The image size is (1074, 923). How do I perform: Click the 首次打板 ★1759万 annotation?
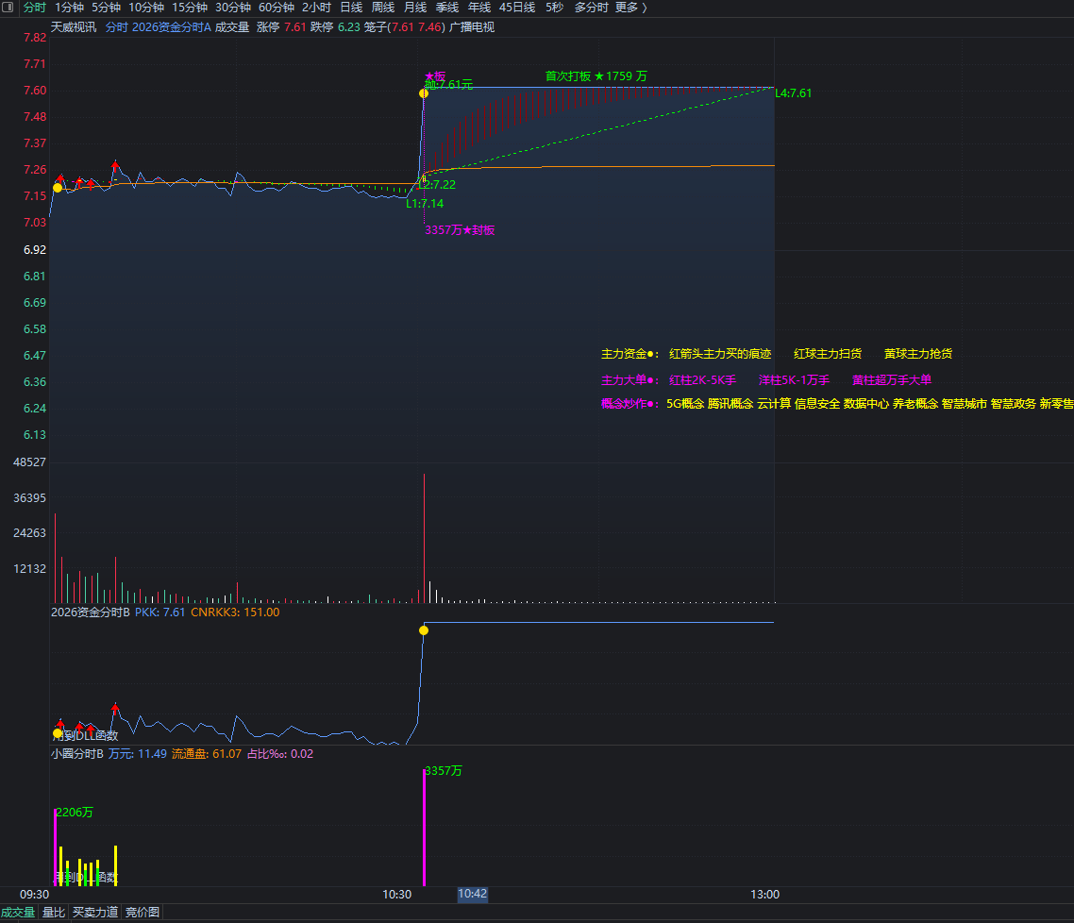coord(596,76)
